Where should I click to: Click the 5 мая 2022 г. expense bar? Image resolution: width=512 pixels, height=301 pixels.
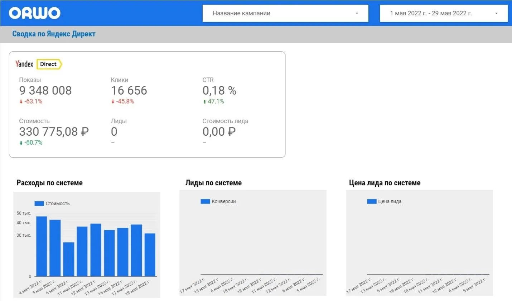pyautogui.click(x=55, y=248)
